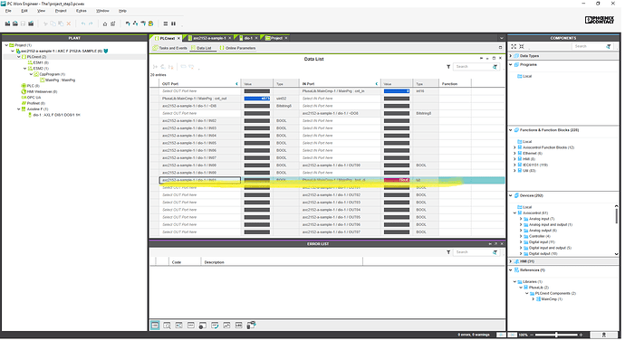The width and height of the screenshot is (625, 340).
Task: Collapse the Axioline F tree node
Action: 19,109
